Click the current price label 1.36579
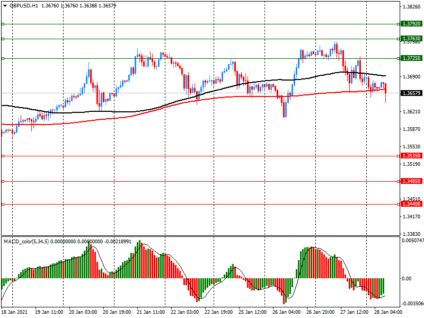424x318 pixels. point(411,93)
